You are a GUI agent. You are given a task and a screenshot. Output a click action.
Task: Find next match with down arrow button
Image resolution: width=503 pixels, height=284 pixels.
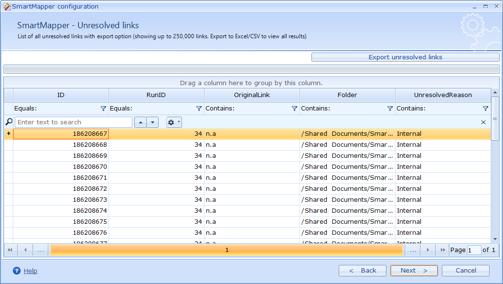(153, 122)
